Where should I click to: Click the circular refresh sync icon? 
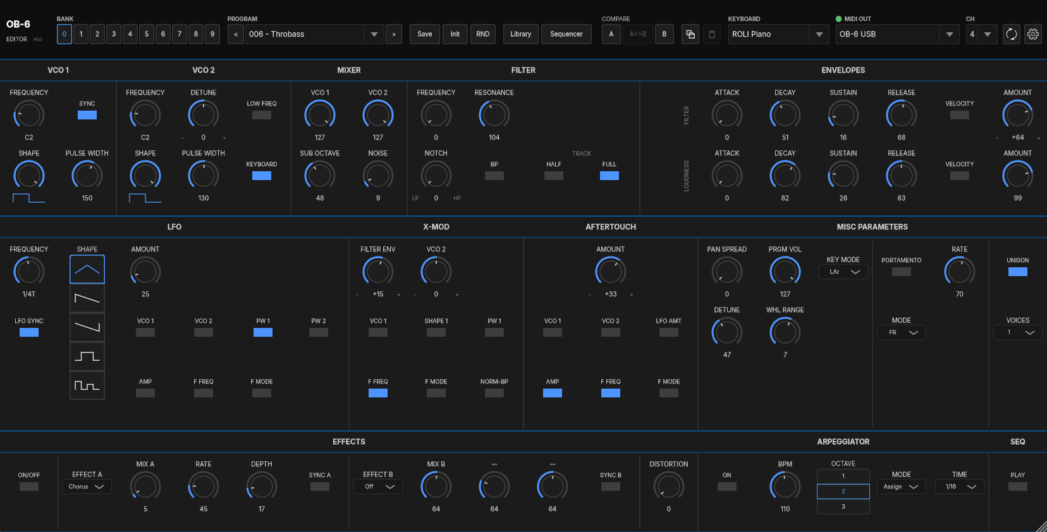point(1012,34)
